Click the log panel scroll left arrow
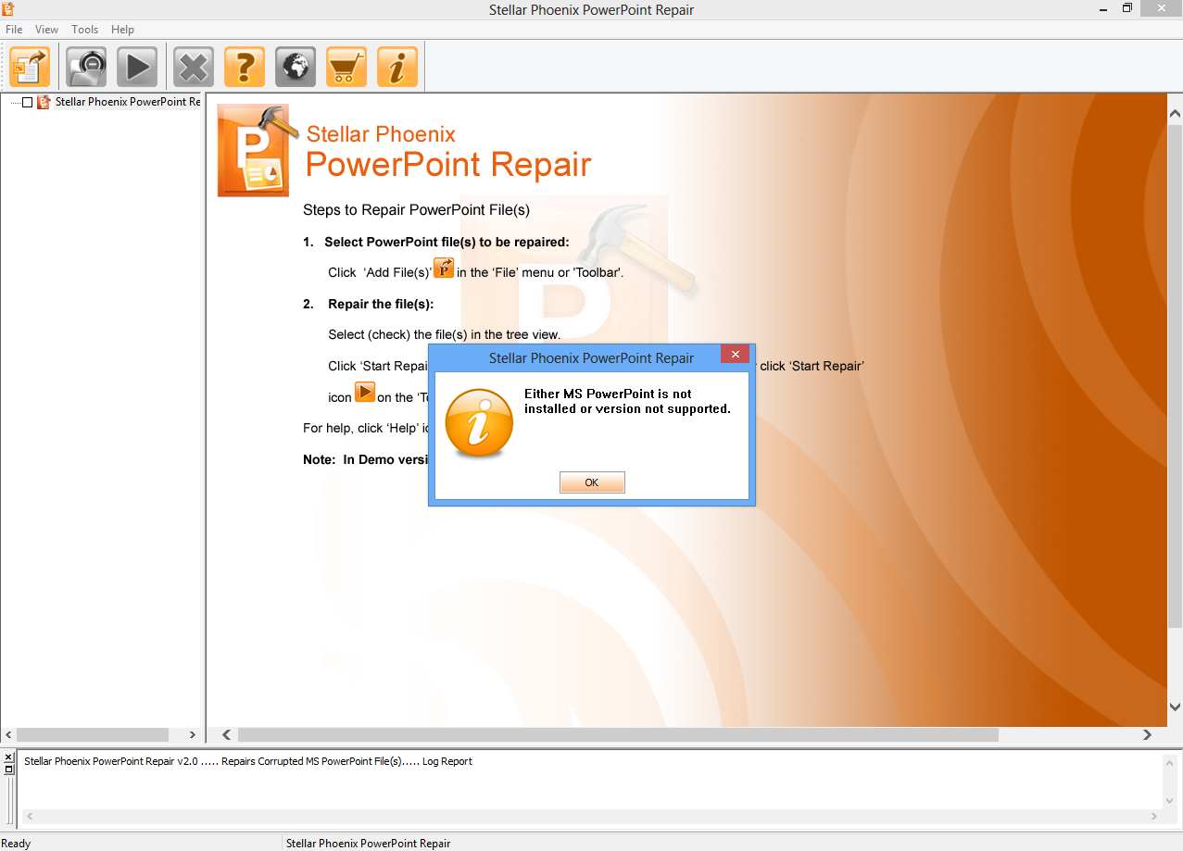Image resolution: width=1183 pixels, height=851 pixels. (29, 817)
